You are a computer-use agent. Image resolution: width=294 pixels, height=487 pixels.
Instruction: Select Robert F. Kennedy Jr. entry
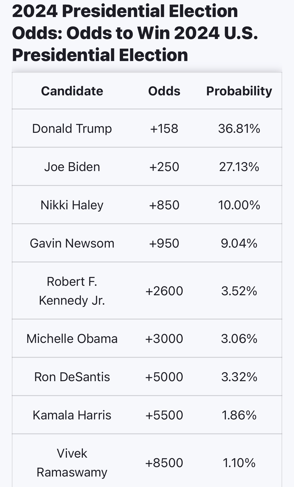pyautogui.click(x=72, y=291)
